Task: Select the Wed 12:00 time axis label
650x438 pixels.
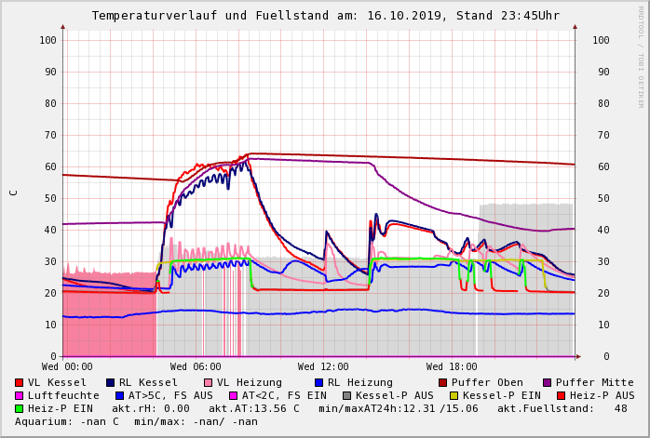Action: [x=323, y=366]
